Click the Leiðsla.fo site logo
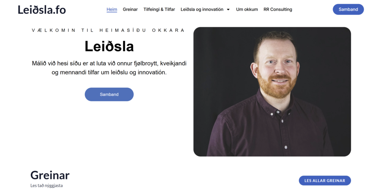Image resolution: width=382 pixels, height=191 pixels. (42, 9)
